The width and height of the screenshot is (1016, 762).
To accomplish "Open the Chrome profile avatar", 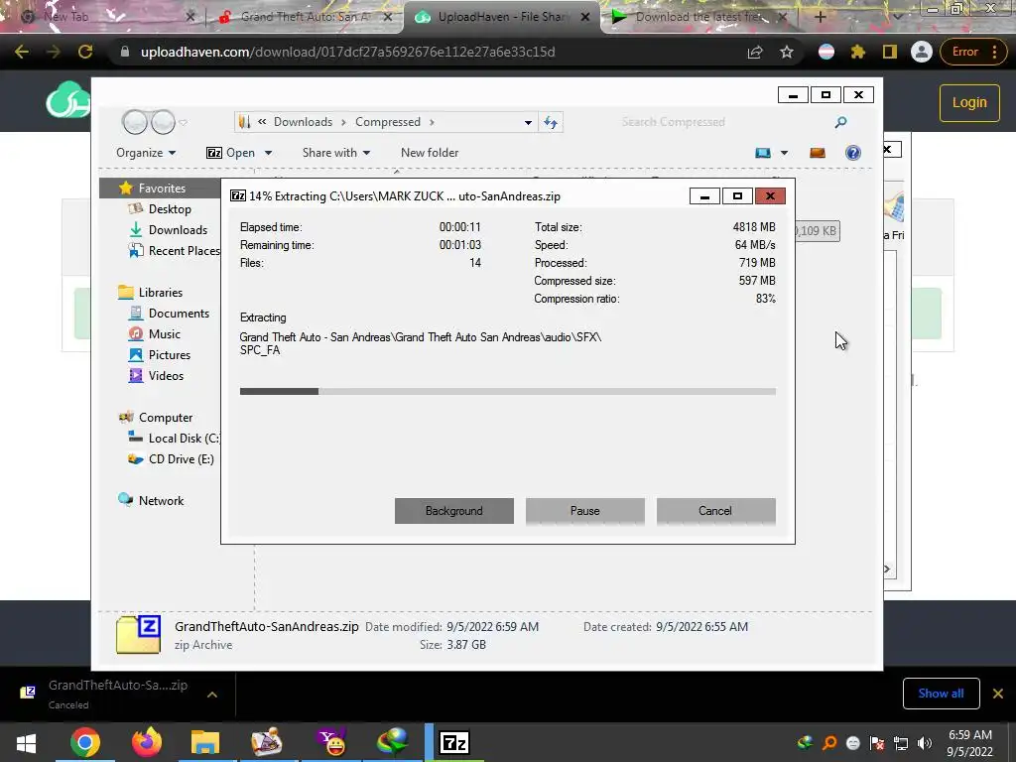I will point(922,52).
